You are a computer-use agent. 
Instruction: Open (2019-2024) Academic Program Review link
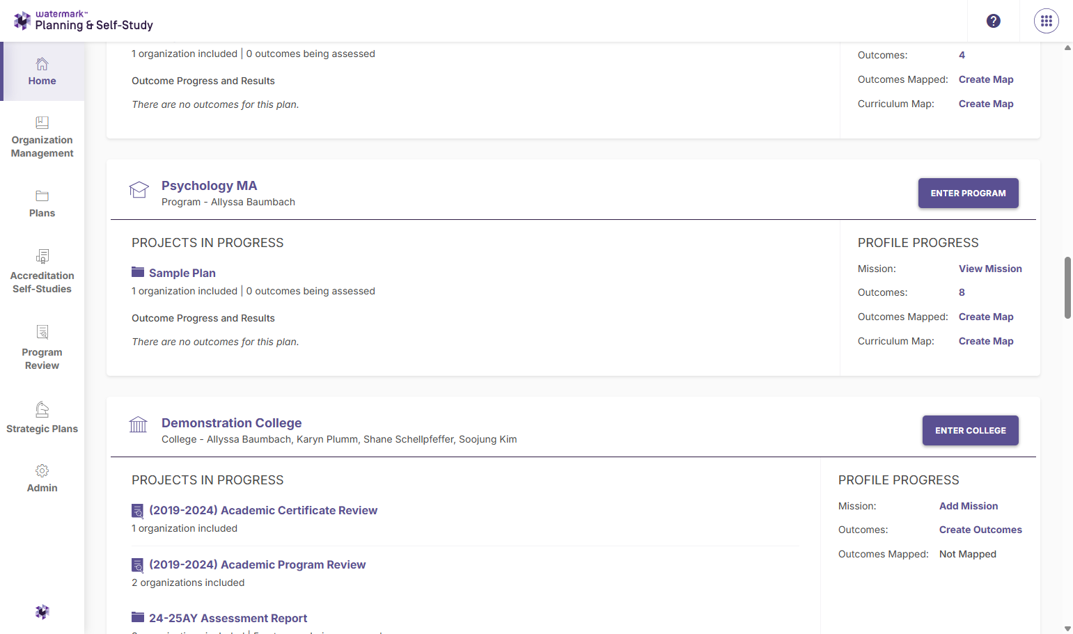click(258, 564)
